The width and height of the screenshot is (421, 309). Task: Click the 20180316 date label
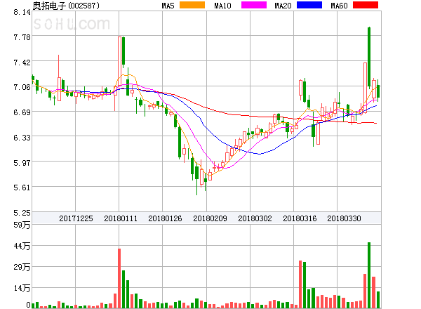tap(300, 218)
